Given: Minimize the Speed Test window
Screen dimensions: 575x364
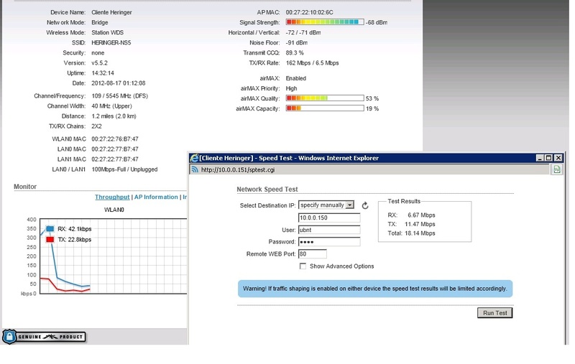Looking at the screenshot, I should (540, 158).
